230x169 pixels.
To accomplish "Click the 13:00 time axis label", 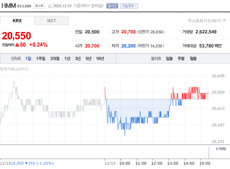I will 173,163.
